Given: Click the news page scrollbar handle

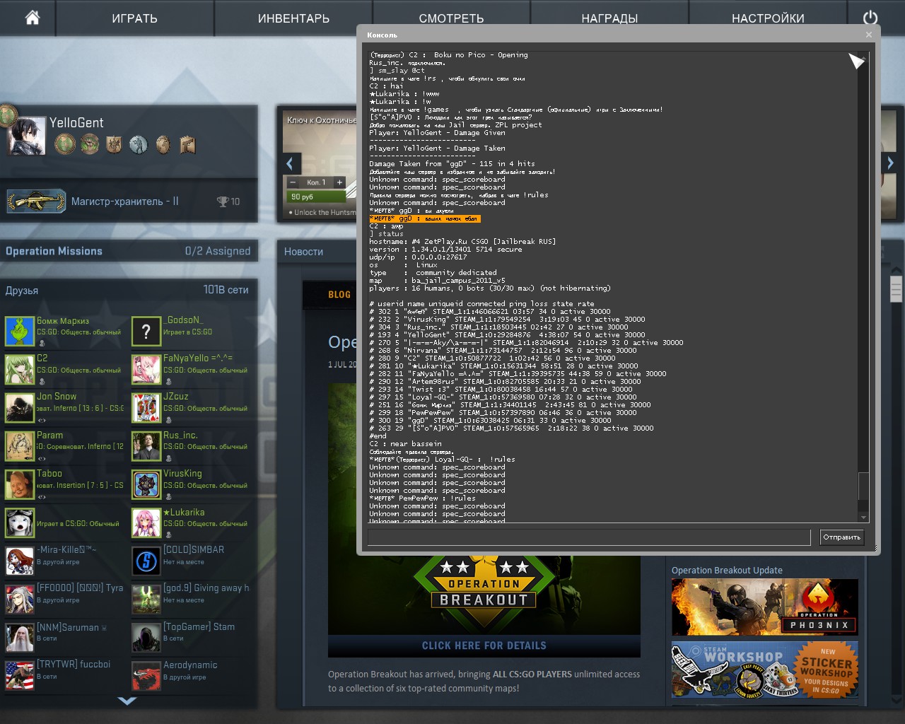Looking at the screenshot, I should tap(896, 289).
